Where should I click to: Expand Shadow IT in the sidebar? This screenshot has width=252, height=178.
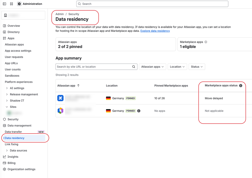pyautogui.click(x=7, y=101)
